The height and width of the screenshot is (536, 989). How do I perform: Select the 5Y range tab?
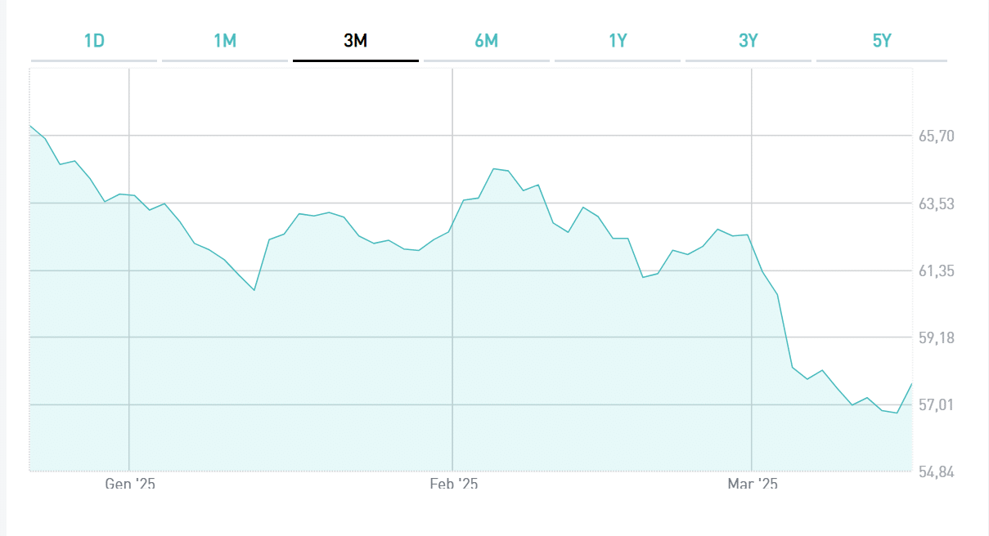[881, 41]
